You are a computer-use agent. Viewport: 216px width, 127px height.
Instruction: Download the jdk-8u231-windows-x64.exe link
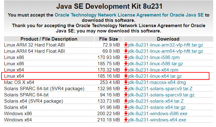click(157, 120)
